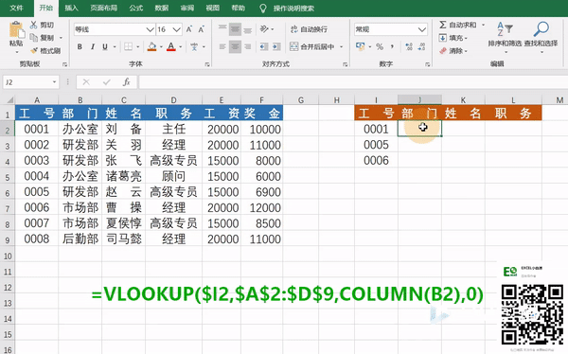Apply accounting number format icon
This screenshot has height=354, width=568.
click(361, 46)
